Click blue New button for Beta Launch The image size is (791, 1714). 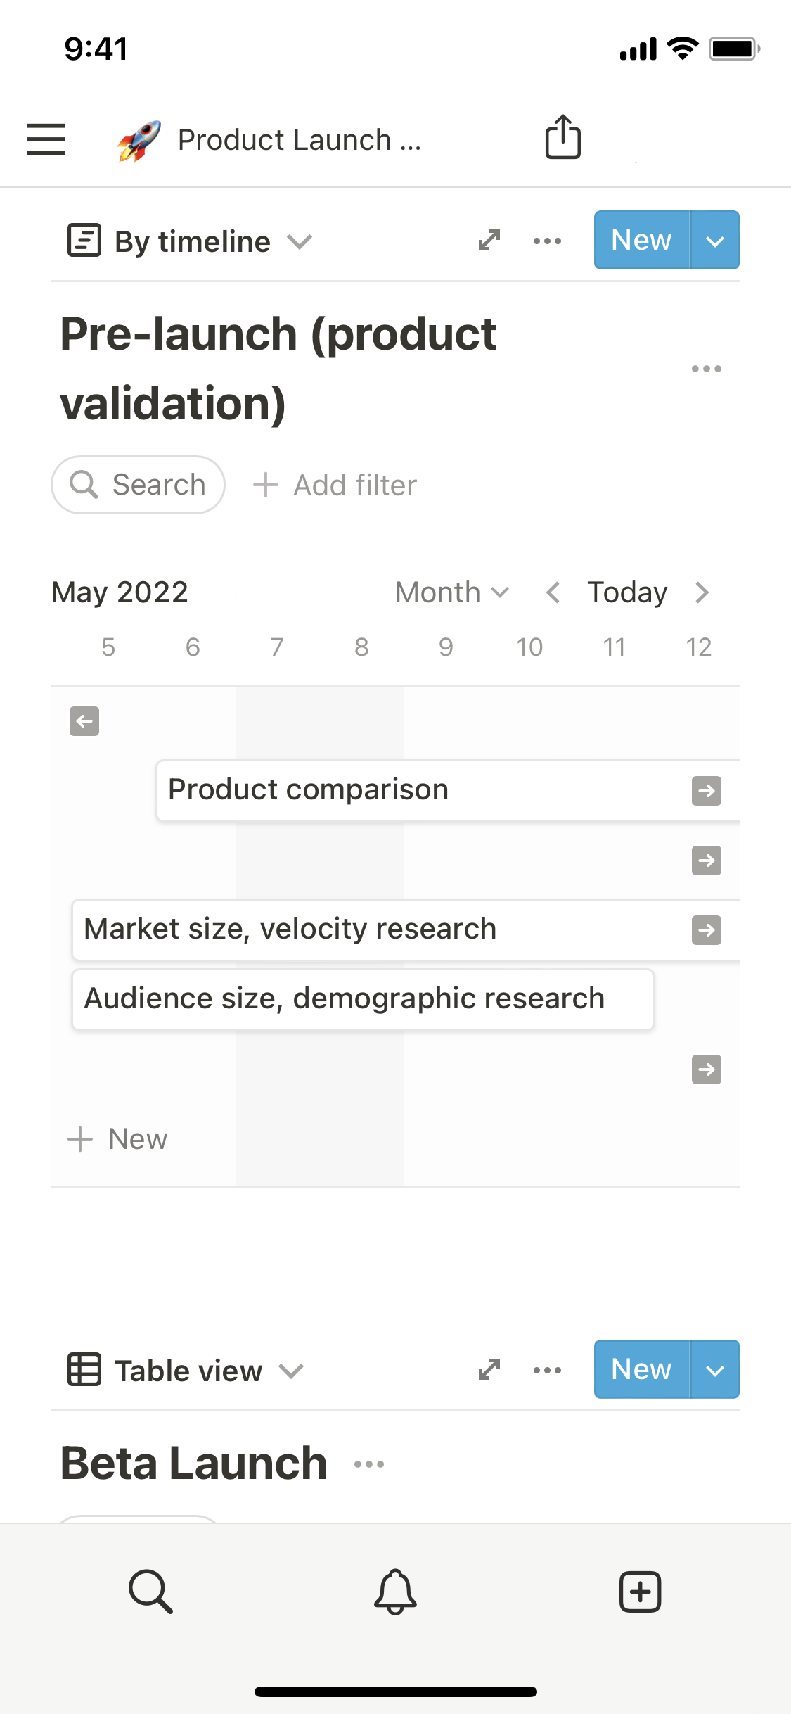(641, 1369)
